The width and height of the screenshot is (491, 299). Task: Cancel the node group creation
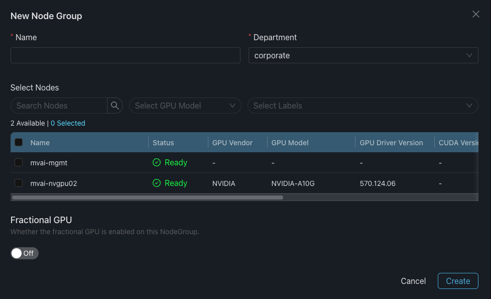coord(413,281)
